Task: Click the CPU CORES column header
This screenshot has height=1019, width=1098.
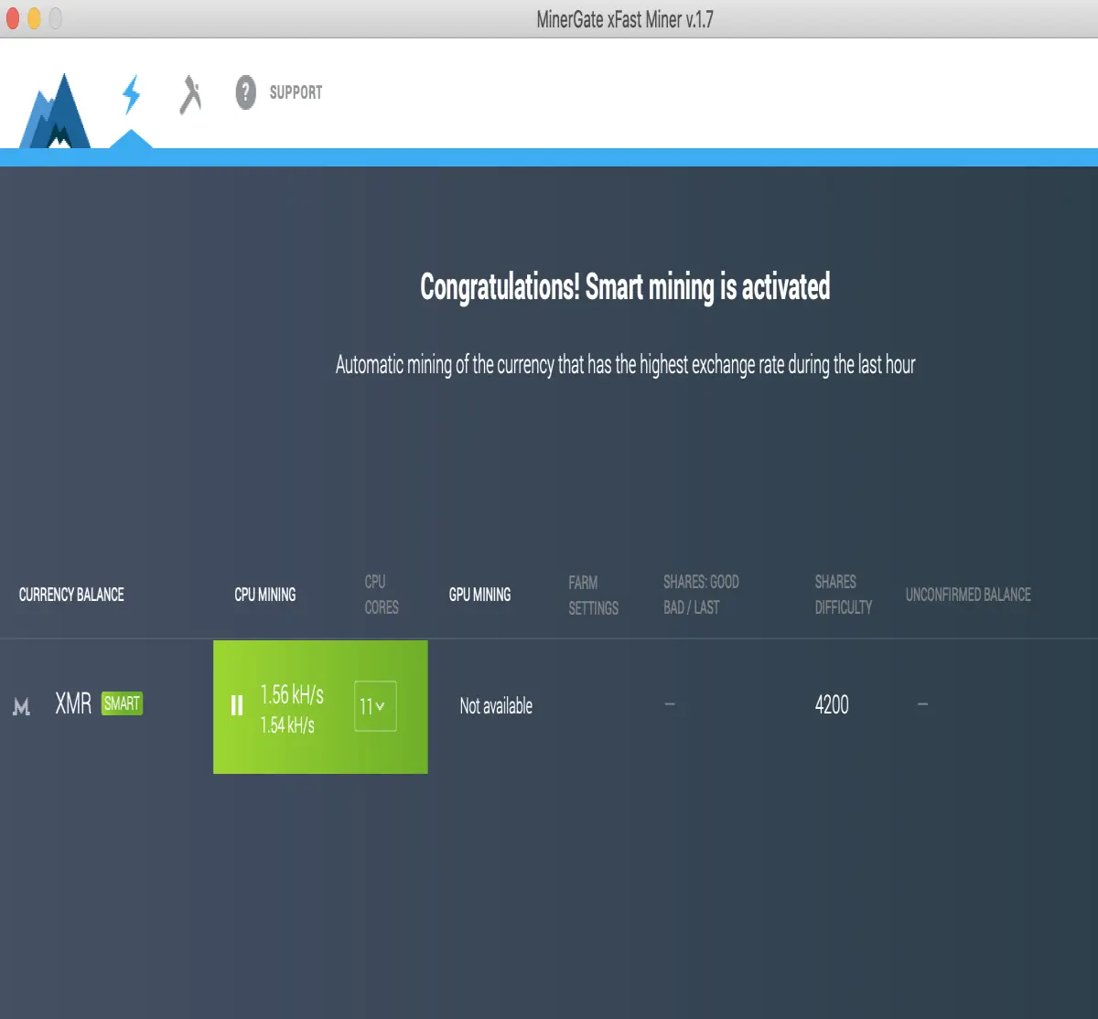Action: tap(382, 595)
